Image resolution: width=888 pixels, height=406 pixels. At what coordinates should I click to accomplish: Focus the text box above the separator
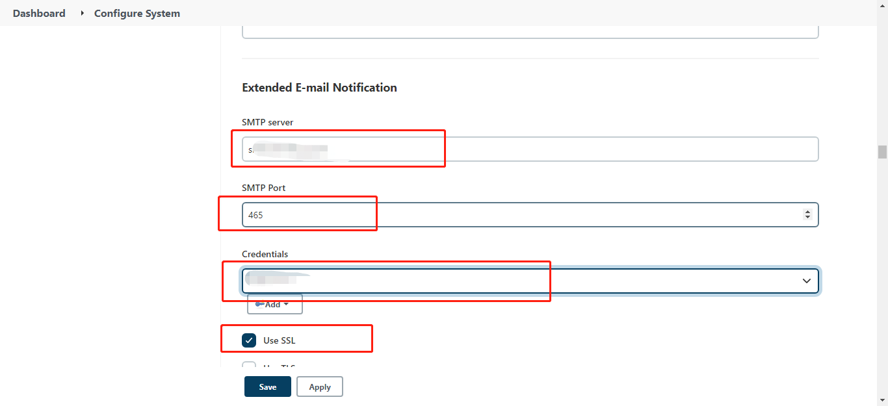pos(530,31)
